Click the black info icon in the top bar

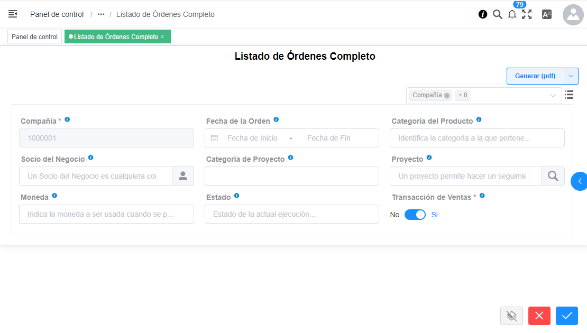pos(482,14)
